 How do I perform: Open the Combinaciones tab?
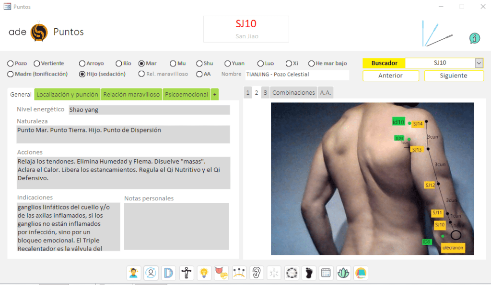click(x=293, y=93)
